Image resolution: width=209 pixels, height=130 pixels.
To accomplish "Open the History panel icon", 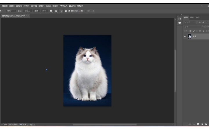I will (180, 19).
